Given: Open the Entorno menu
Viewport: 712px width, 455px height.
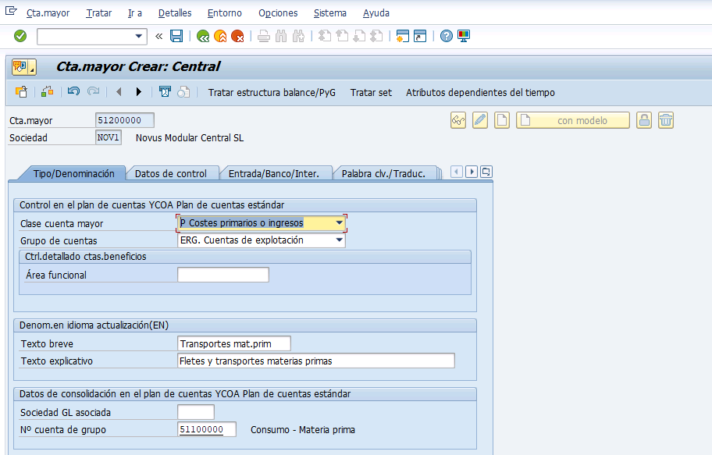Looking at the screenshot, I should (225, 13).
